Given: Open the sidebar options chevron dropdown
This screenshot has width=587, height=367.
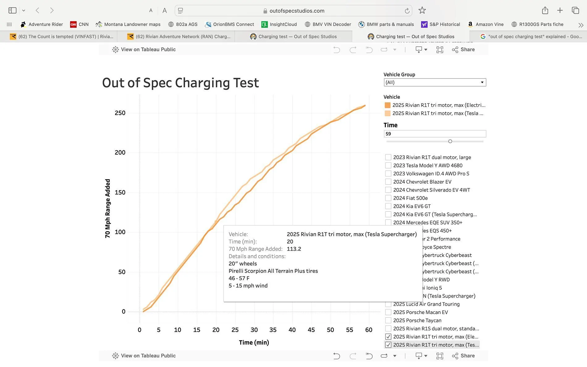Looking at the screenshot, I should coord(23,11).
